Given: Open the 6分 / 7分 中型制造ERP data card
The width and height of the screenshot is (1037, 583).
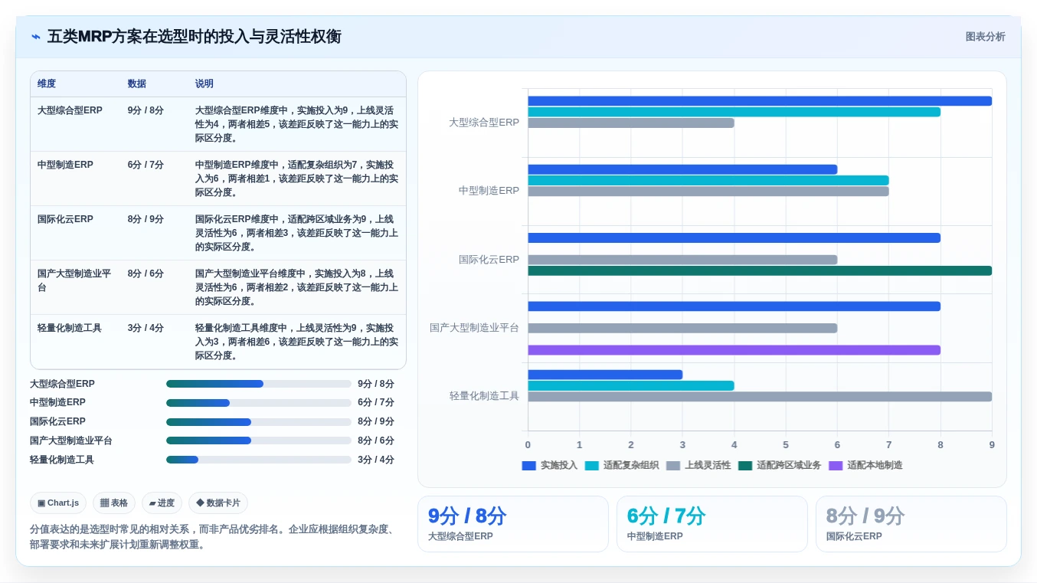Looking at the screenshot, I should tap(712, 524).
